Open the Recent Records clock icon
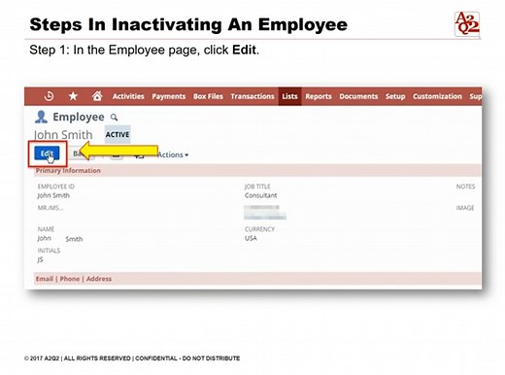The height and width of the screenshot is (375, 505). click(49, 96)
